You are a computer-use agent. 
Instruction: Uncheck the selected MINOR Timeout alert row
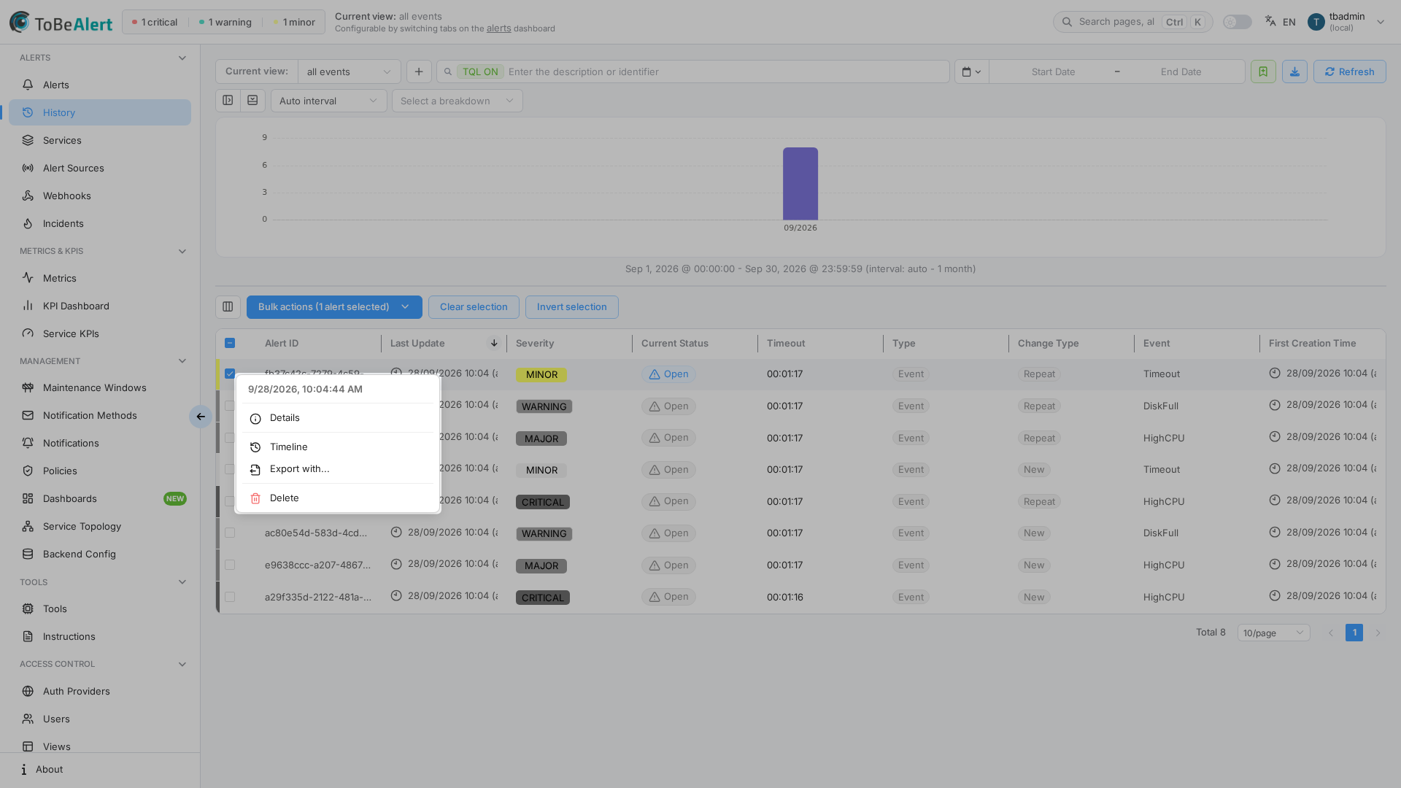(230, 374)
